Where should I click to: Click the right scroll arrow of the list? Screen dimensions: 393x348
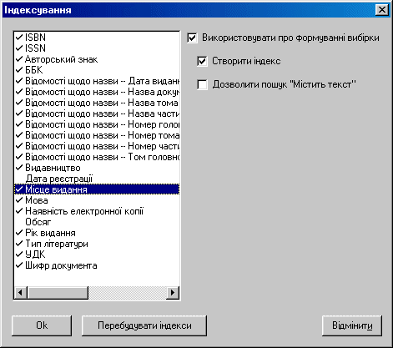coord(173,293)
